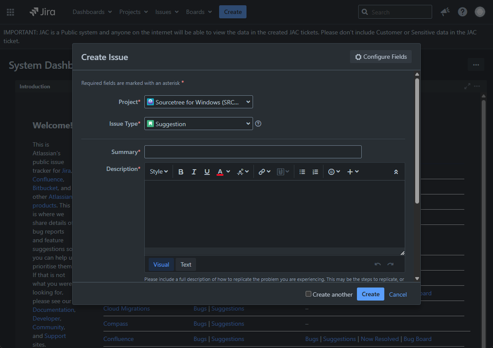Image resolution: width=493 pixels, height=348 pixels.
Task: Click inside the Description text area
Action: 274,214
